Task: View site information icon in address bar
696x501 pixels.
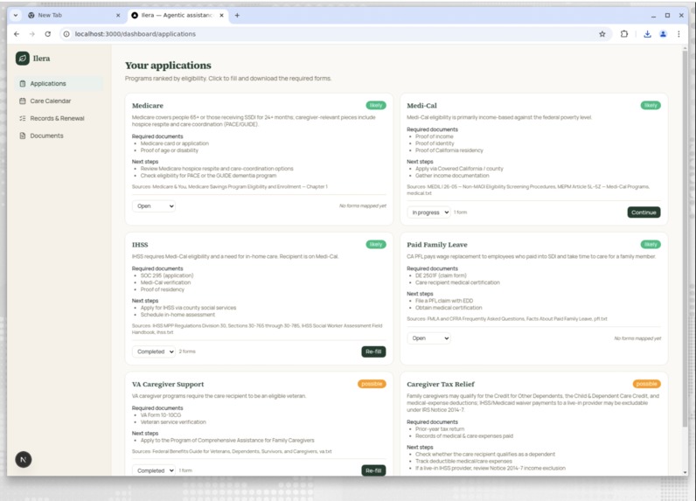Action: [x=66, y=34]
